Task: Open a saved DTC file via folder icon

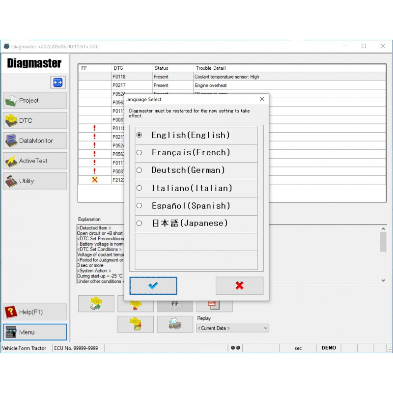Action: click(x=135, y=324)
